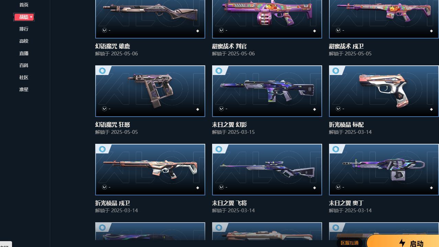439x247 pixels.
Task: Go to the 排行 sidebar menu item
Action: point(24,29)
